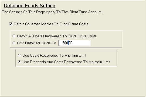Click the Retained Funds Setting heading
Viewport: 146px width, 97px height.
click(30, 6)
